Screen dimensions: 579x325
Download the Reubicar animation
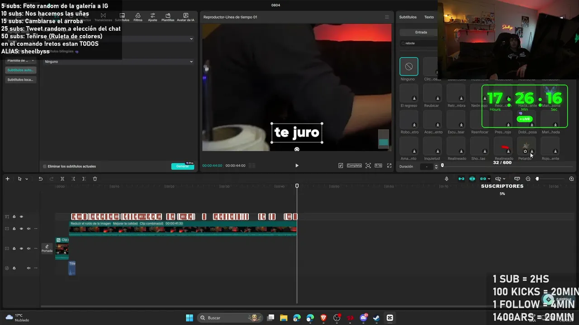pyautogui.click(x=437, y=98)
